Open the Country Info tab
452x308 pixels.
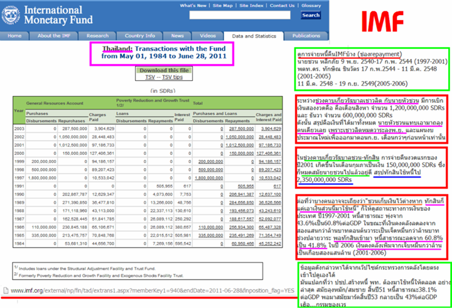(140, 36)
